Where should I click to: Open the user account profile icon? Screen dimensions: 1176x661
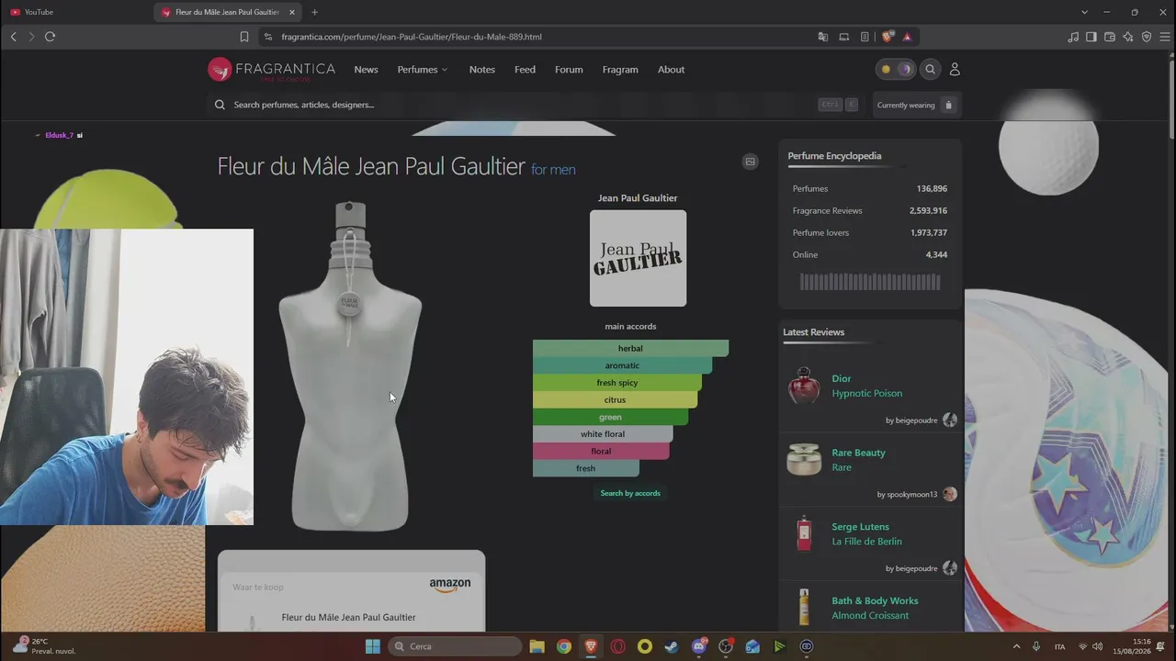[x=955, y=69]
